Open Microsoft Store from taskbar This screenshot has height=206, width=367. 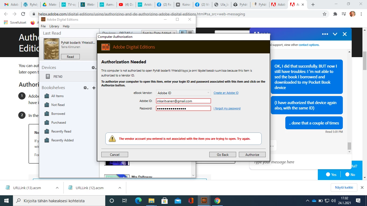pos(165,201)
